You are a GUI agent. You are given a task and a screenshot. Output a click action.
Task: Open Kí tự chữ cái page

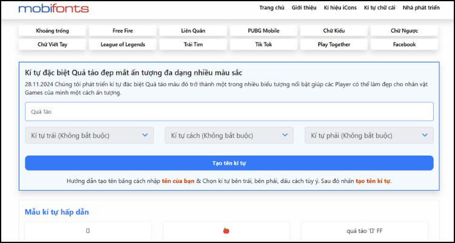(x=380, y=8)
